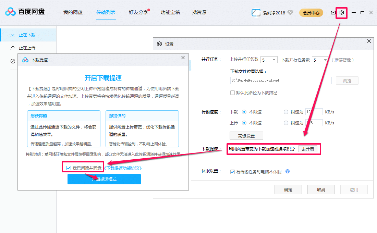
Task: Select download 限速为 radio button
Action: [286, 112]
